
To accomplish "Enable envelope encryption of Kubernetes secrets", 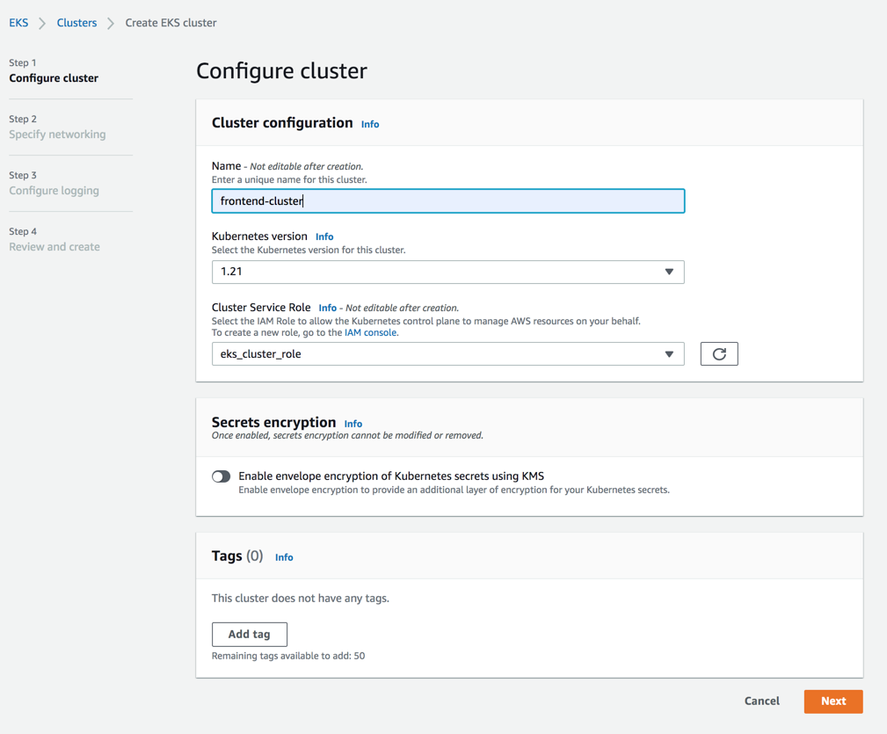I will click(x=221, y=476).
